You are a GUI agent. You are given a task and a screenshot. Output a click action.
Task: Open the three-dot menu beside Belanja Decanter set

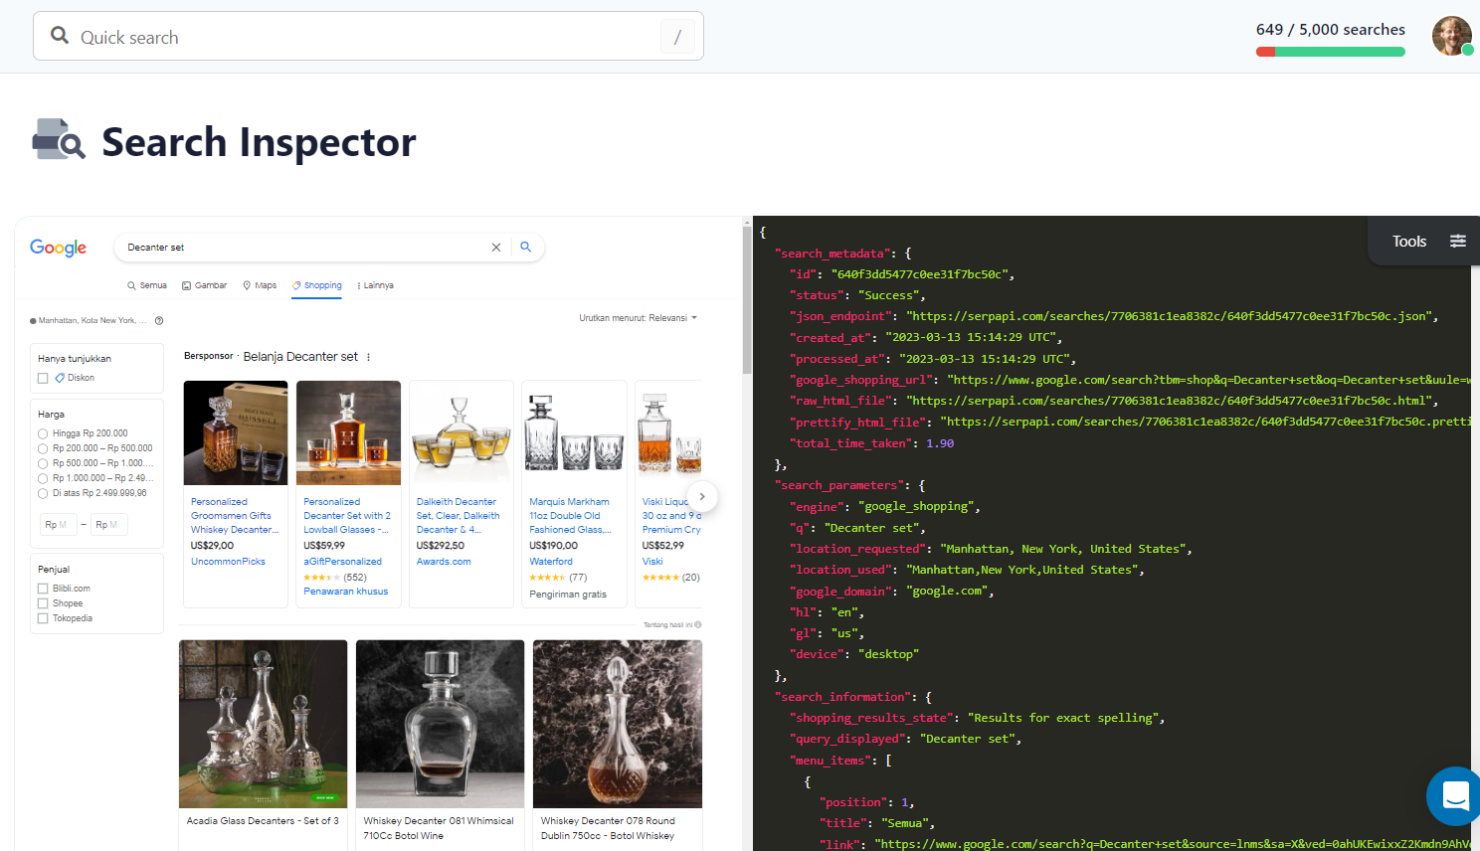368,356
